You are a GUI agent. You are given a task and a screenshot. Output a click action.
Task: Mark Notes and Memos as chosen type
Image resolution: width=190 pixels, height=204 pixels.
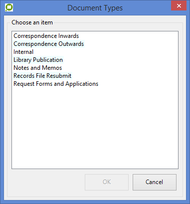(x=38, y=68)
